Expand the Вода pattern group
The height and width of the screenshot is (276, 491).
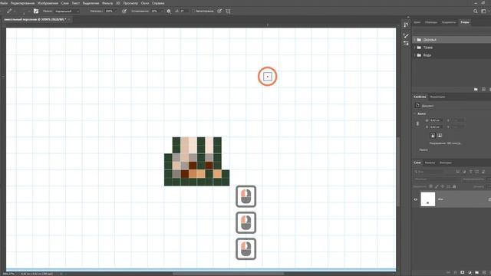(415, 55)
